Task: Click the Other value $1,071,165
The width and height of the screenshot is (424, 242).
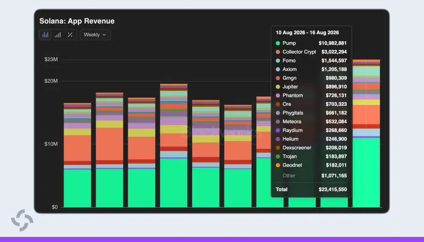Action: (x=334, y=176)
